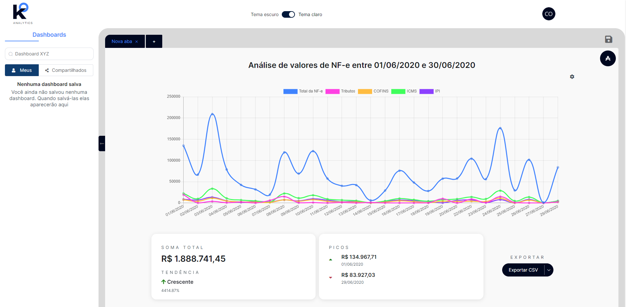Close the Nova aba tab

pyautogui.click(x=137, y=42)
